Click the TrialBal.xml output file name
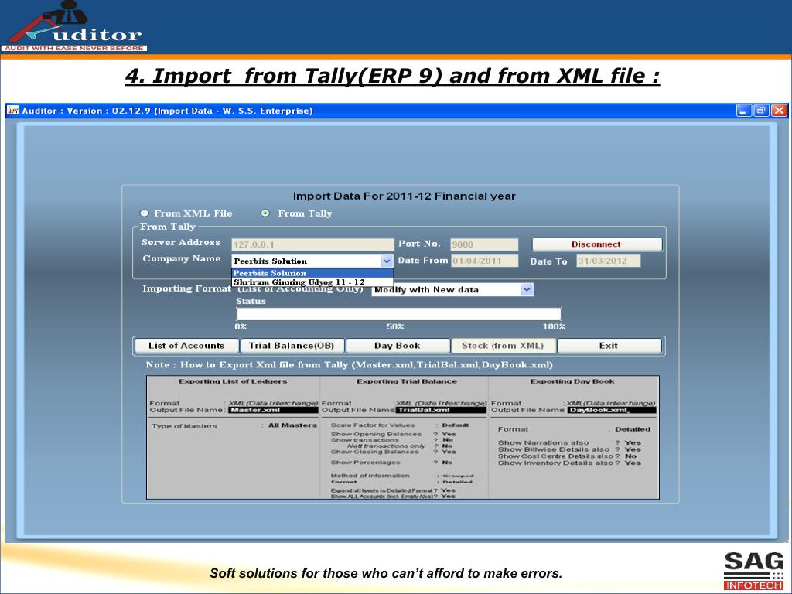 440,410
